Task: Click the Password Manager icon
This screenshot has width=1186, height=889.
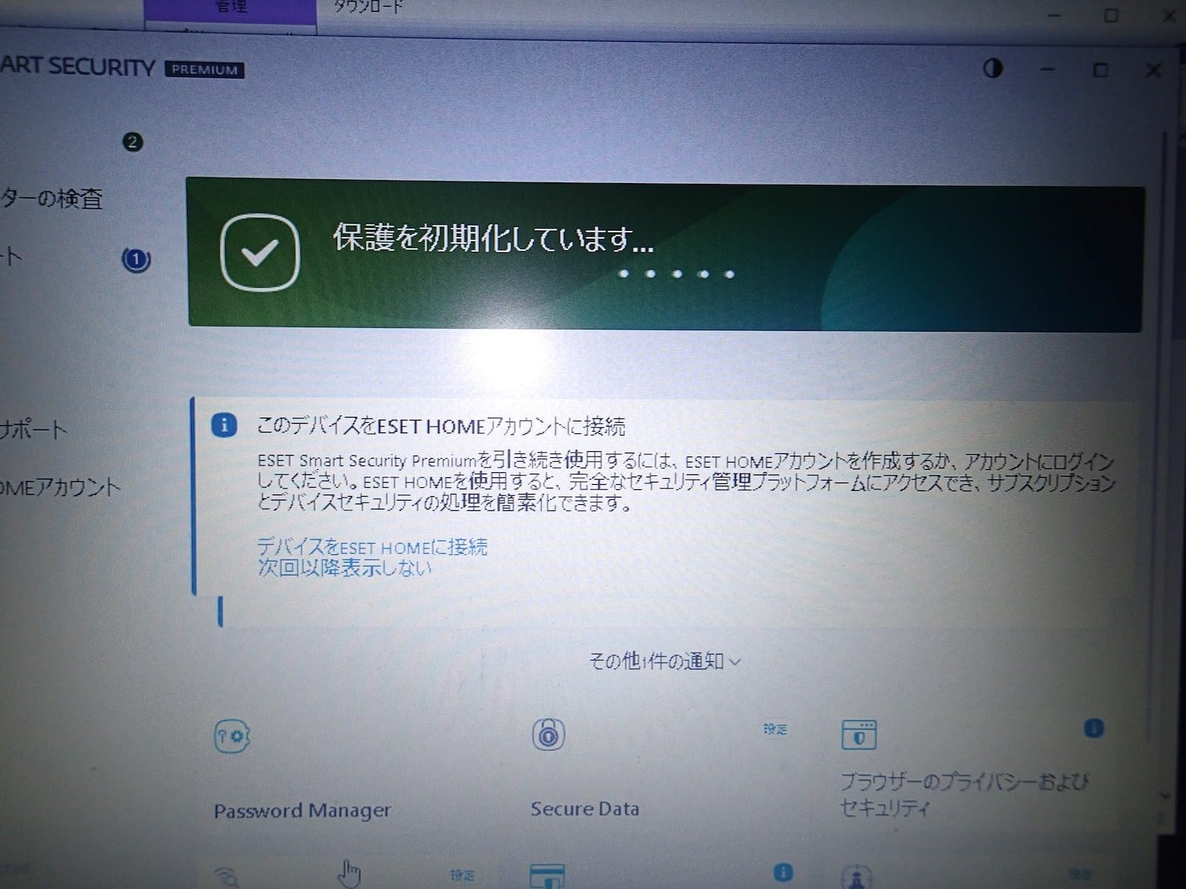Action: click(232, 736)
